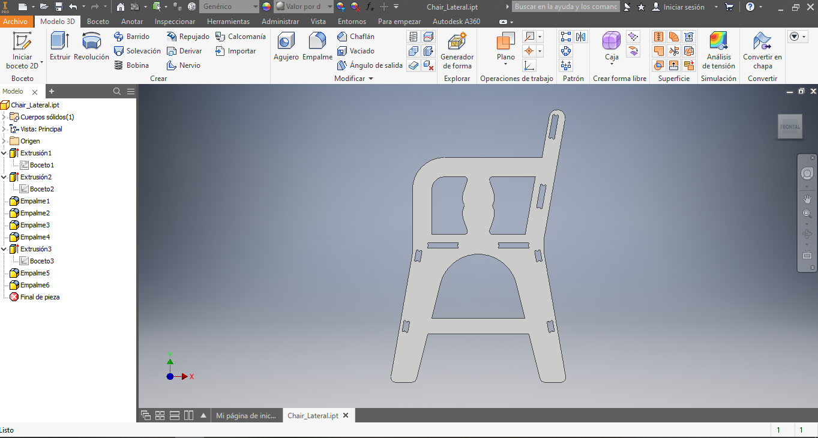Image resolution: width=818 pixels, height=438 pixels.
Task: Switch to the Anotar ribbon tab
Action: click(132, 21)
